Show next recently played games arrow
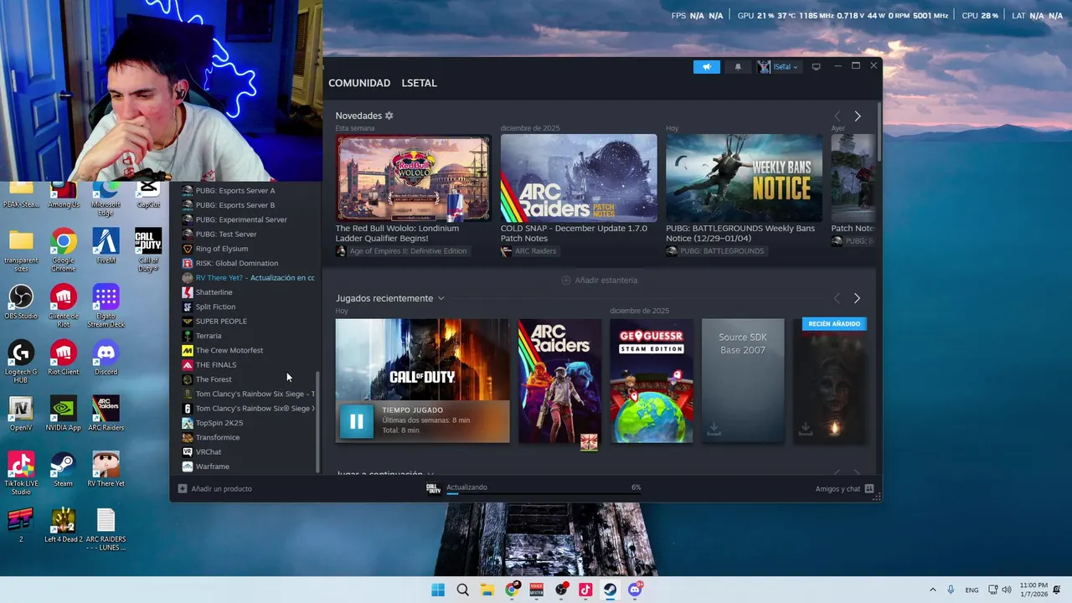1072x603 pixels. pyautogui.click(x=857, y=298)
